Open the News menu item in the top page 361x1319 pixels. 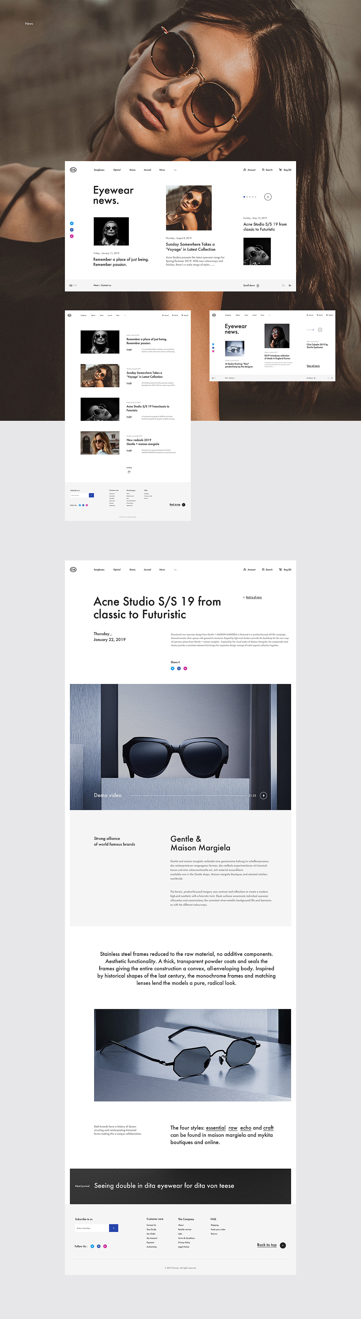click(162, 170)
